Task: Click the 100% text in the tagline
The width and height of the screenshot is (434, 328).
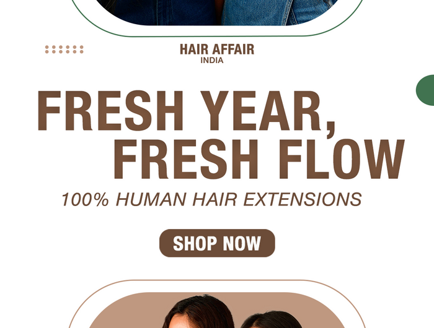Action: tap(86, 199)
